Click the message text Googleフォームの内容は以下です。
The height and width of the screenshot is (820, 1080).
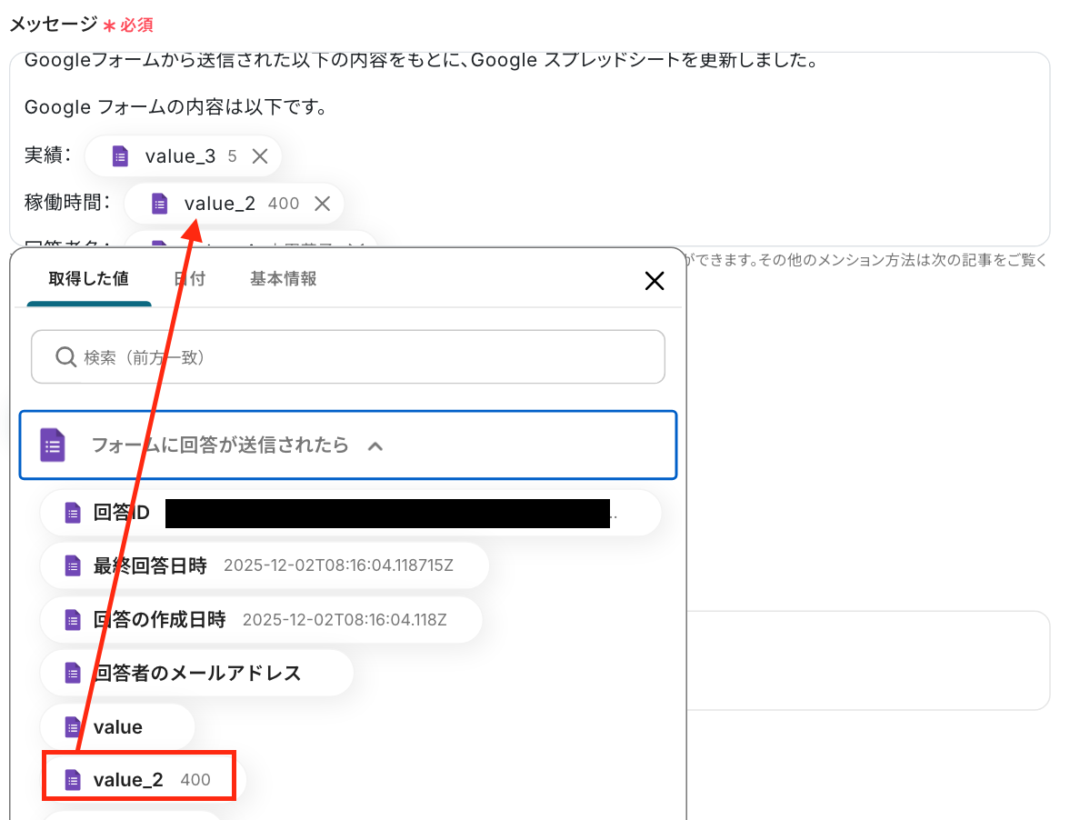(x=175, y=107)
